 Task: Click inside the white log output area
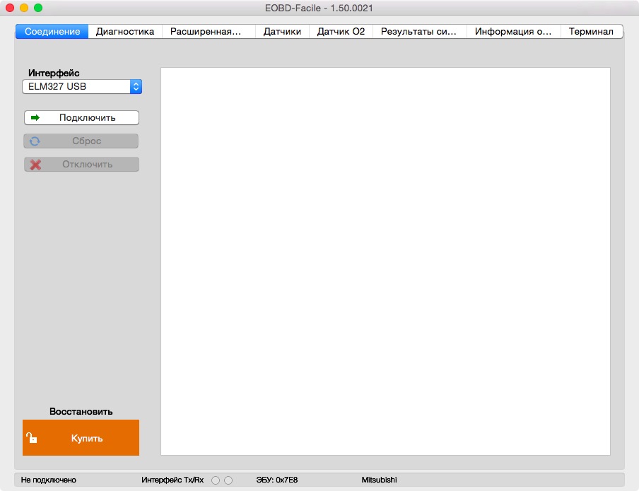pos(385,261)
